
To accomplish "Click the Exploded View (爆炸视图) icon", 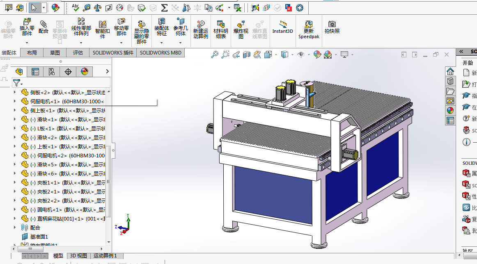I will 241,24.
